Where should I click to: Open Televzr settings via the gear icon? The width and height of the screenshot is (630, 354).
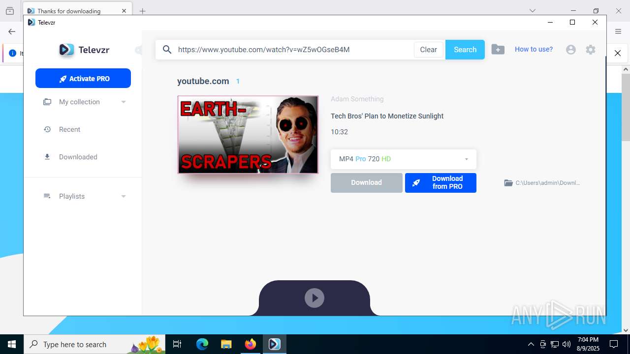[591, 50]
